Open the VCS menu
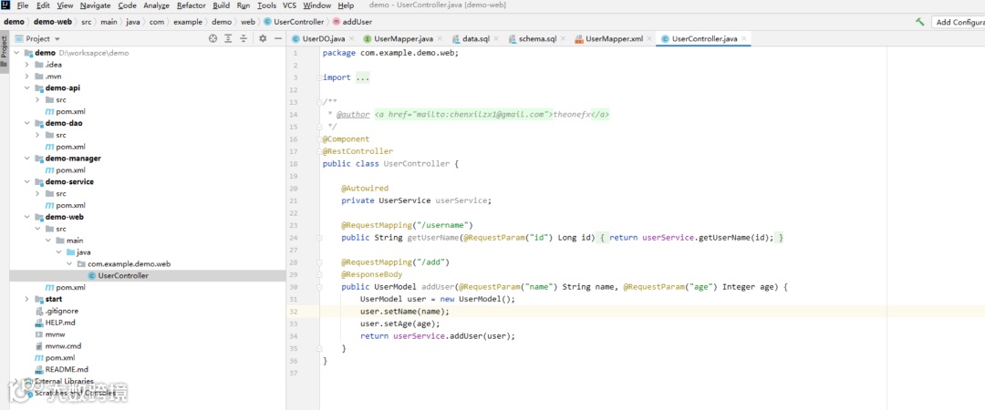Screen dimensions: 985x410 tap(290, 5)
